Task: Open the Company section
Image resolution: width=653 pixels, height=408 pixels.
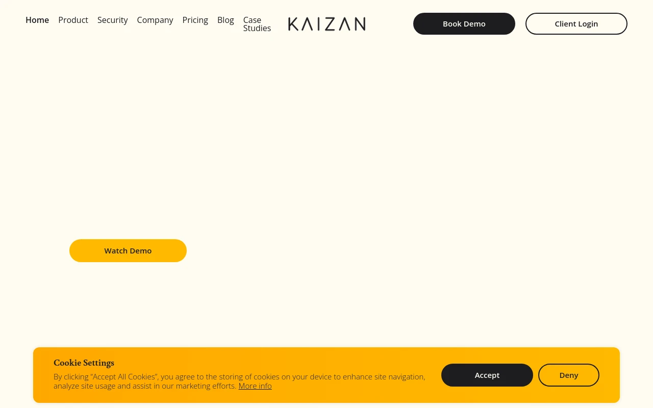Action: point(155,20)
